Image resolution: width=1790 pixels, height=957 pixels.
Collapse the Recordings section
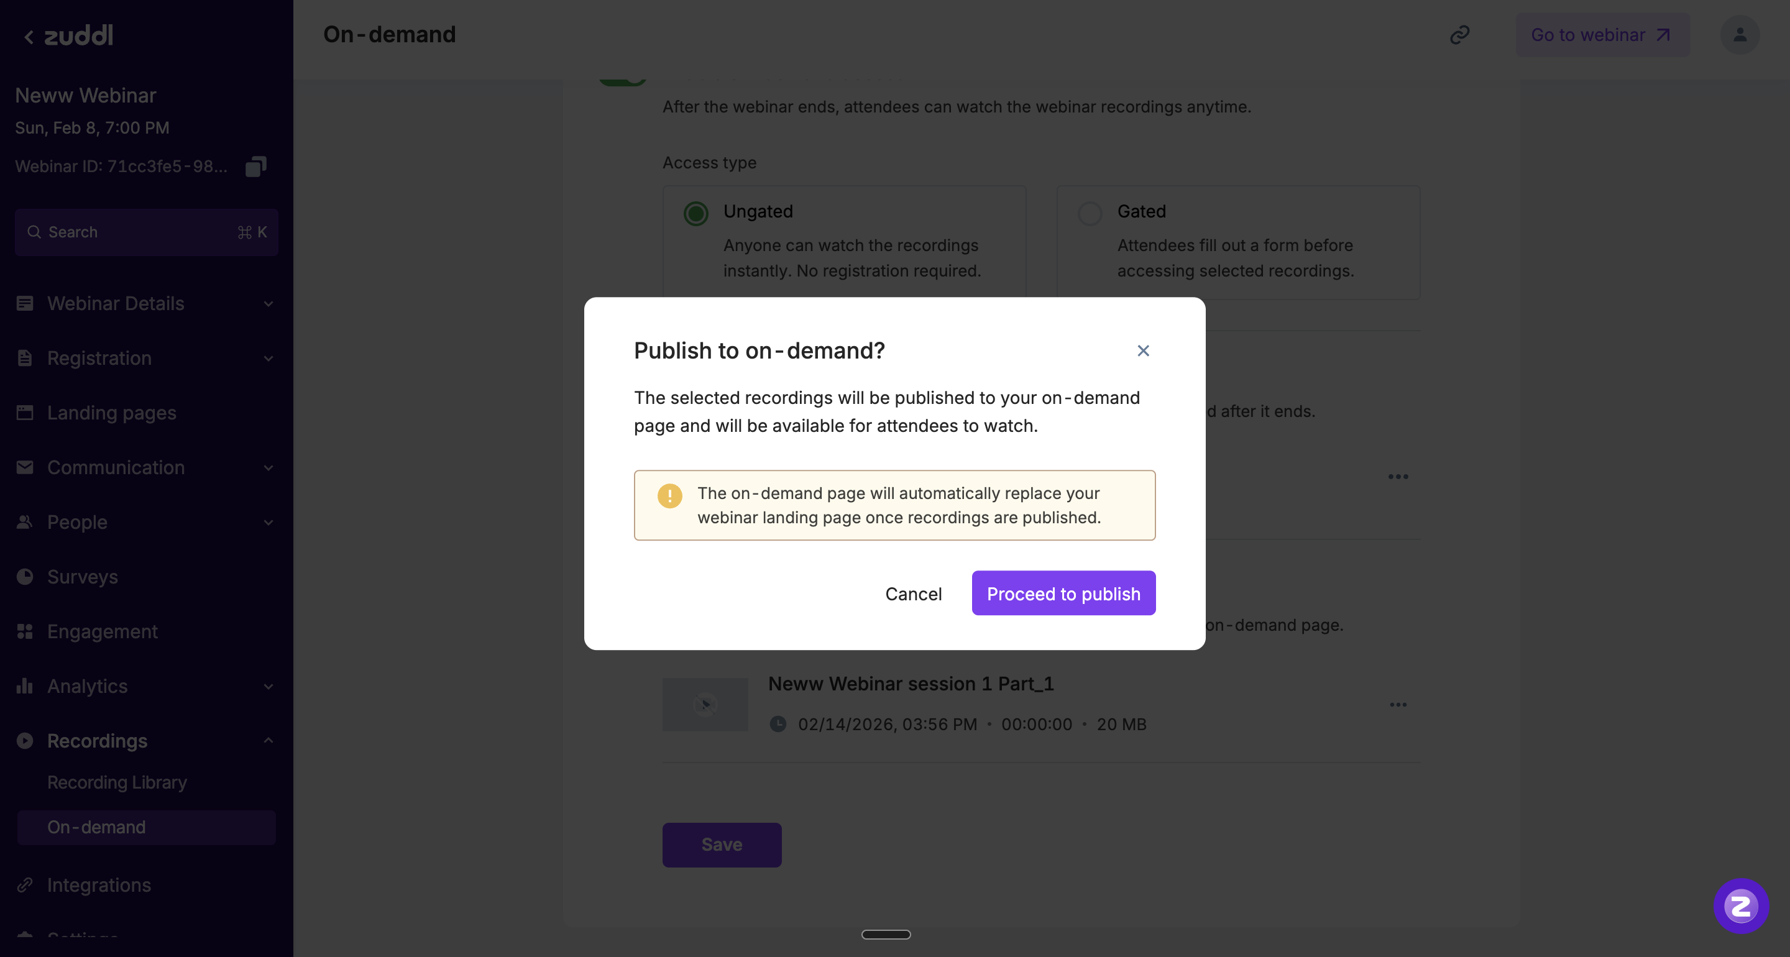[268, 741]
